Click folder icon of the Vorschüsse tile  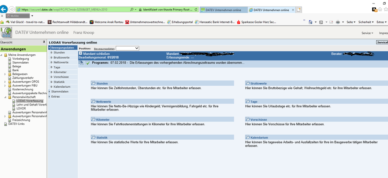click(248, 119)
